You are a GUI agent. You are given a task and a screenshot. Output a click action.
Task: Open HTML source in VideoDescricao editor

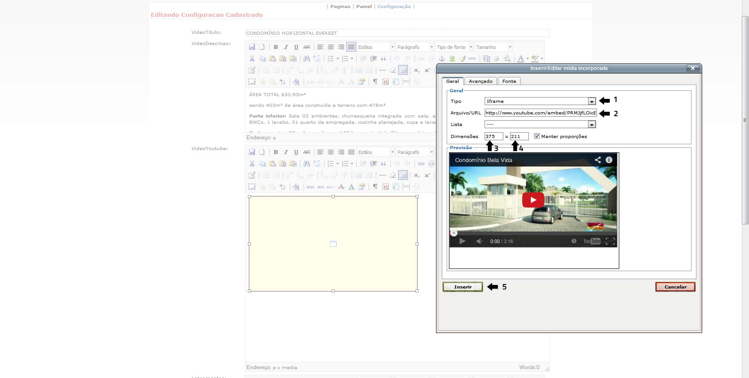tap(473, 58)
